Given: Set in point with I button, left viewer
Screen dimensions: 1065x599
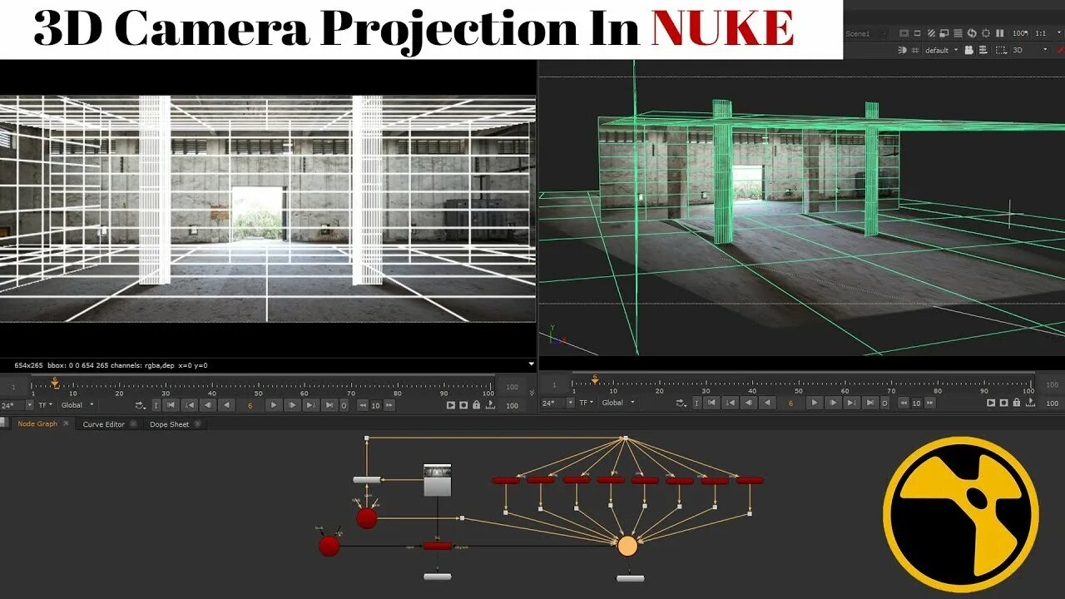Looking at the screenshot, I should point(156,405).
